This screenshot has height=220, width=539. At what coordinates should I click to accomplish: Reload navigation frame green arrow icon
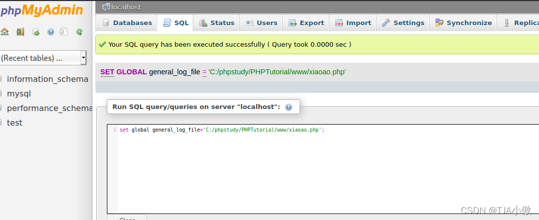pyautogui.click(x=79, y=32)
